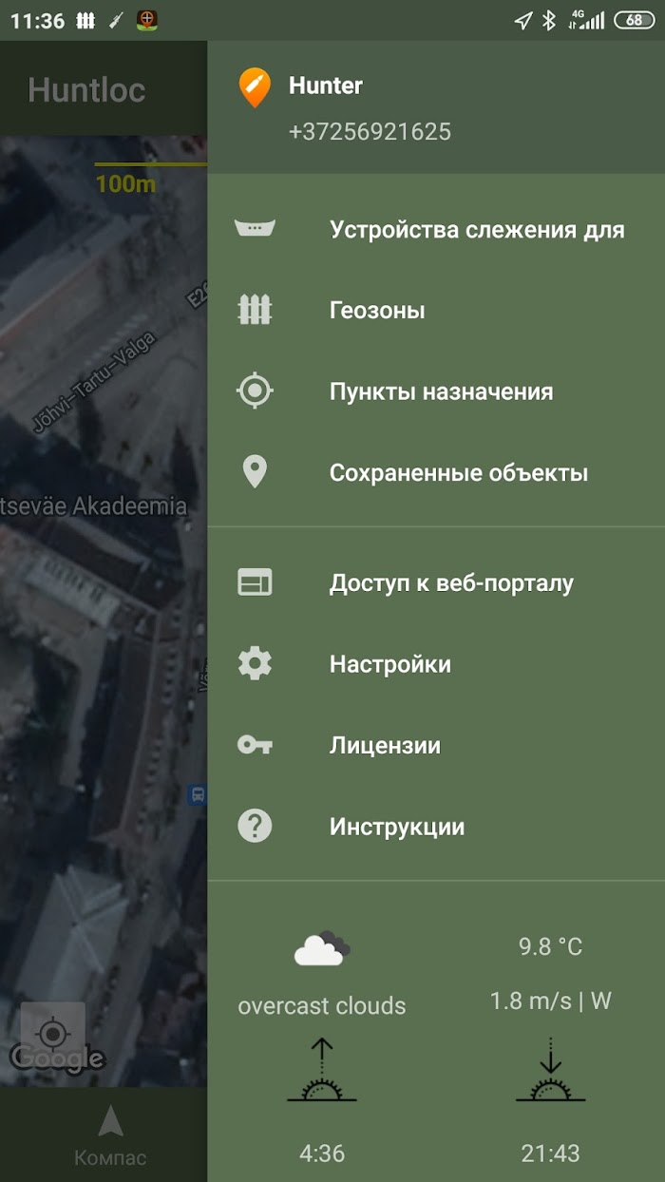Click the settings gear icon

coord(255,663)
